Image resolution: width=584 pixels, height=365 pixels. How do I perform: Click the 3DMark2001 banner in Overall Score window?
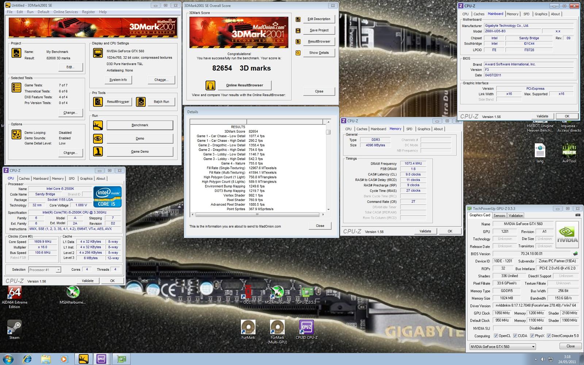[239, 32]
